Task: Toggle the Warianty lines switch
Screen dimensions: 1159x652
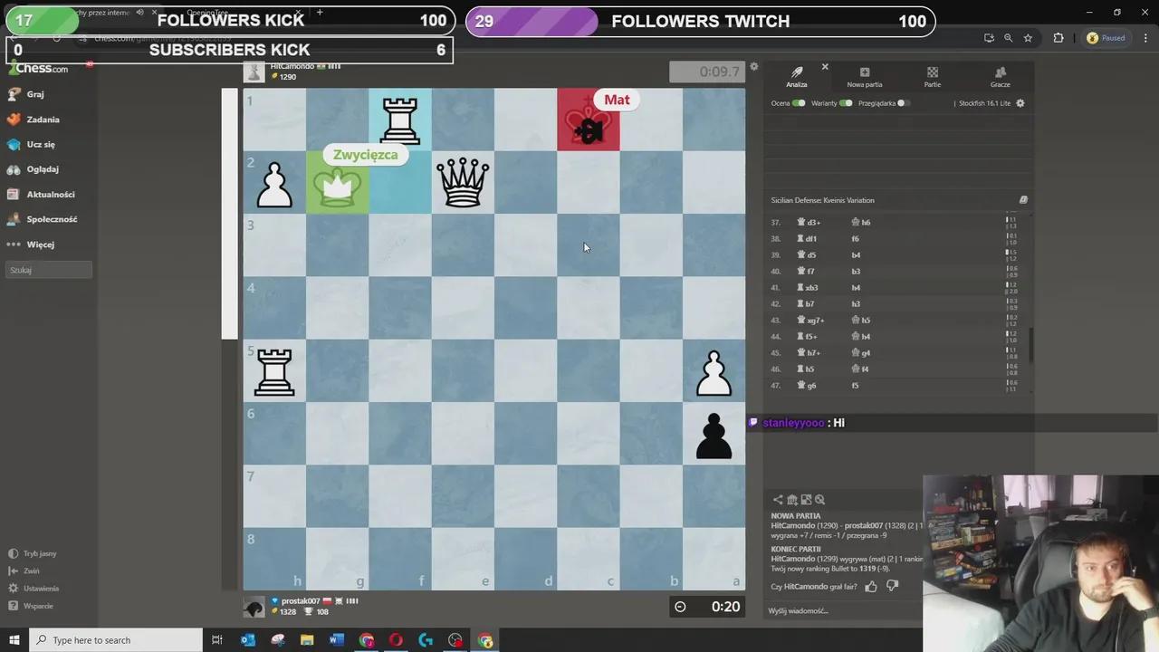Action: click(x=846, y=103)
